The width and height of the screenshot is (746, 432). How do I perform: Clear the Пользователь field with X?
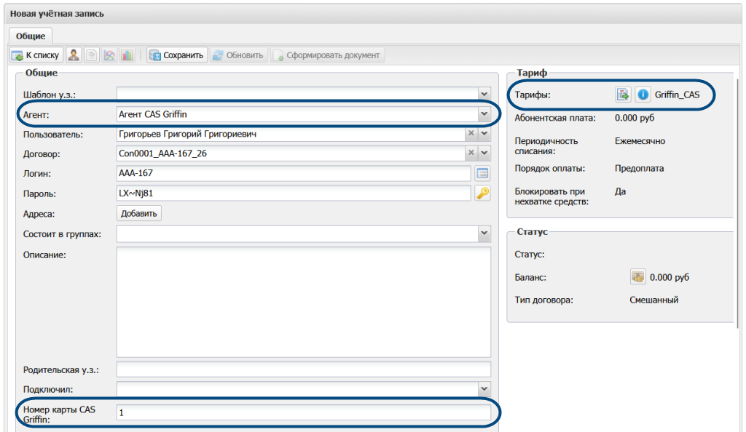click(471, 133)
